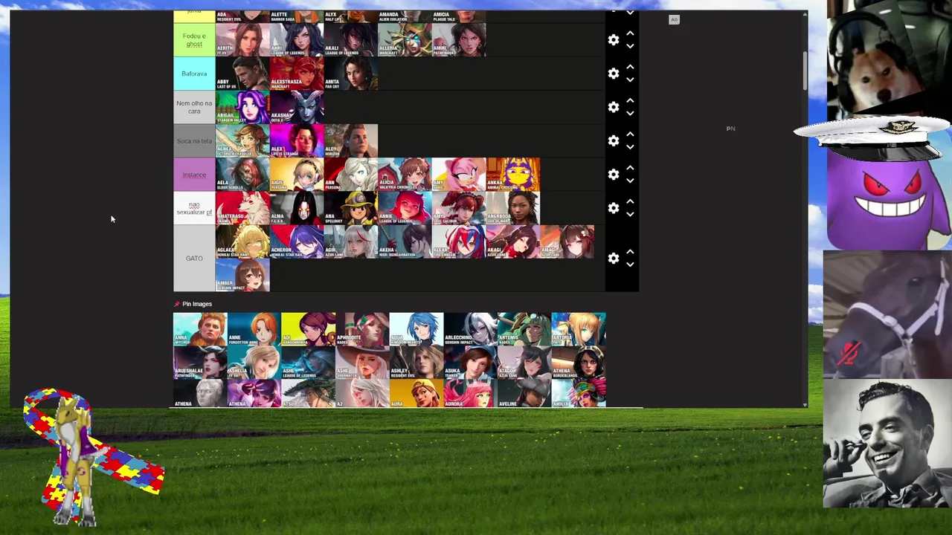Pick the Akasha Dota 2 image
The width and height of the screenshot is (952, 535).
[297, 107]
